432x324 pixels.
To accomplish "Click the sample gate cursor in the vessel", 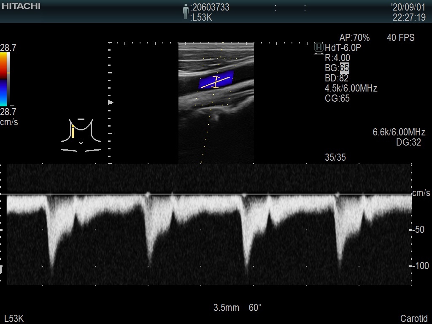I will tap(216, 82).
